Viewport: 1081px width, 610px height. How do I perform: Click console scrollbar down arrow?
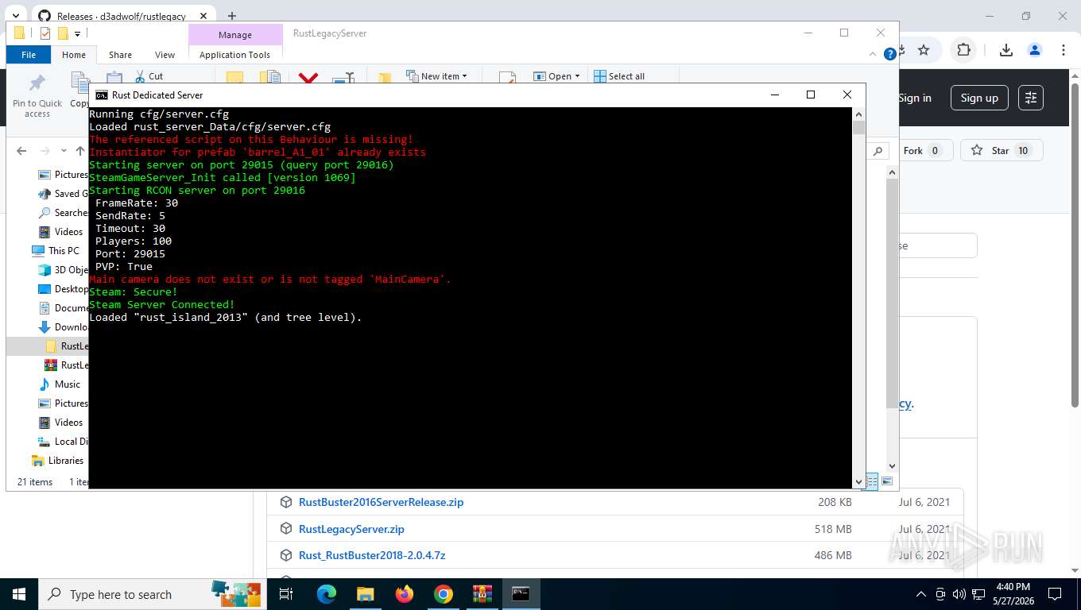coord(858,481)
